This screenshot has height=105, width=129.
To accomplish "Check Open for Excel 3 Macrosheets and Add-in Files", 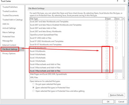I will point(107,68).
